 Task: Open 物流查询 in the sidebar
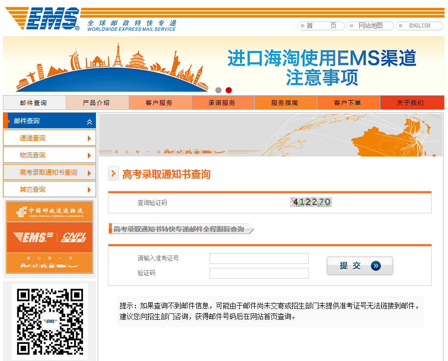(50, 155)
